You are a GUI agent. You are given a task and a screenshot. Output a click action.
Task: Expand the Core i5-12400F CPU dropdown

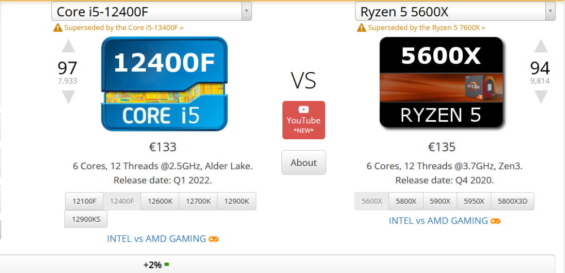(x=246, y=11)
